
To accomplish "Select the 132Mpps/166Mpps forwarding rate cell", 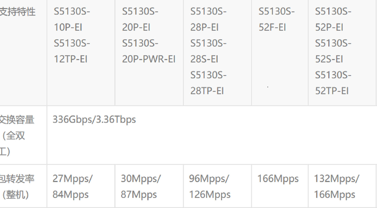I will click(x=336, y=186).
